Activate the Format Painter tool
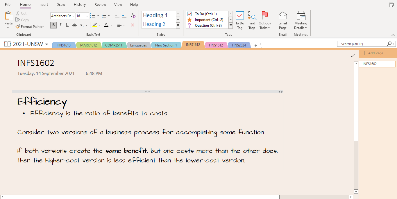This screenshot has height=199, width=397. point(30,26)
